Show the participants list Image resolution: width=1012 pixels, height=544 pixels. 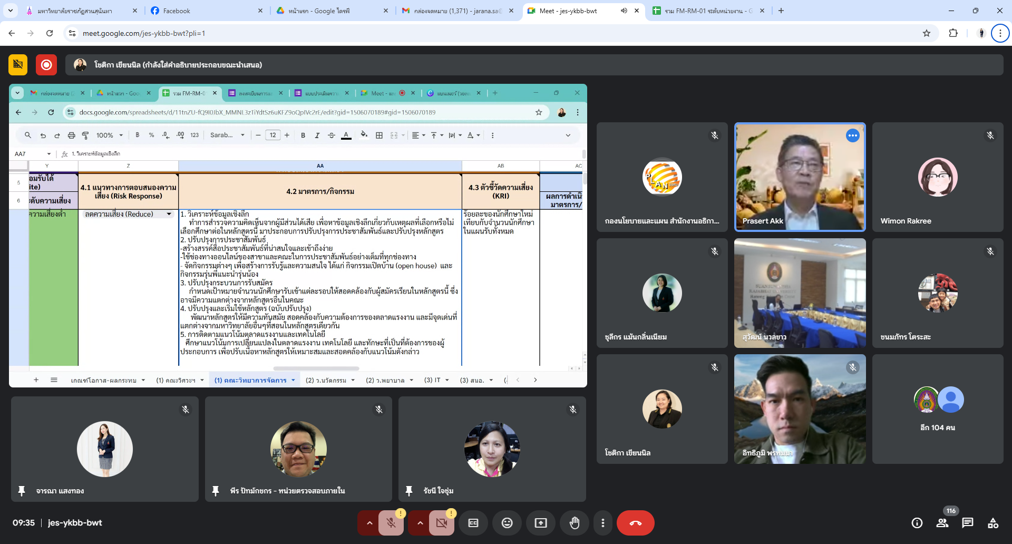pyautogui.click(x=942, y=523)
